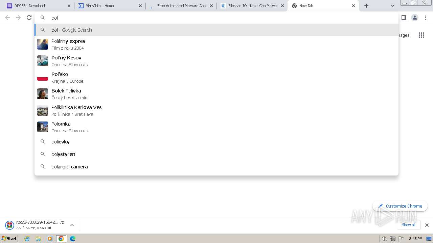Image resolution: width=433 pixels, height=243 pixels.
Task: Choose the Poľný Kesov suggestion
Action: [x=216, y=61]
